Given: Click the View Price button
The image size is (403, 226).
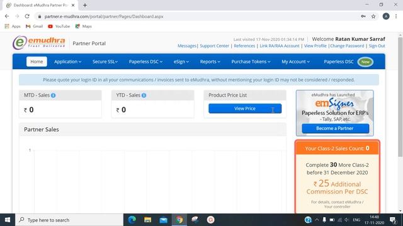Looking at the screenshot, I should [245, 109].
